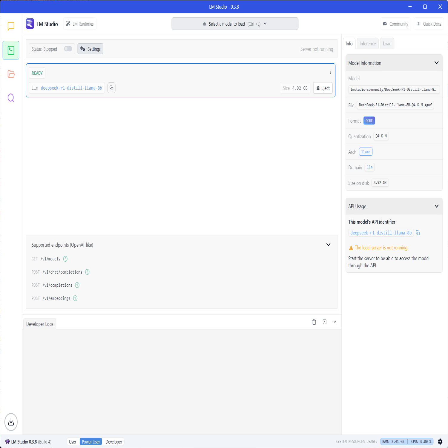Screen dimensions: 448x448
Task: Maximize the LM Studio window
Action: point(425,7)
